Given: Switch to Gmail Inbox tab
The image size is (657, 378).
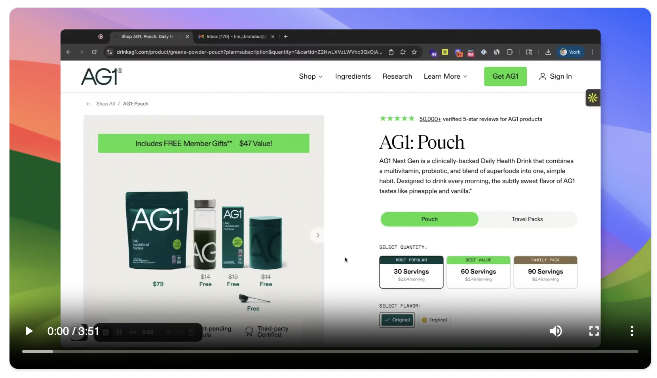Looking at the screenshot, I should tap(236, 36).
